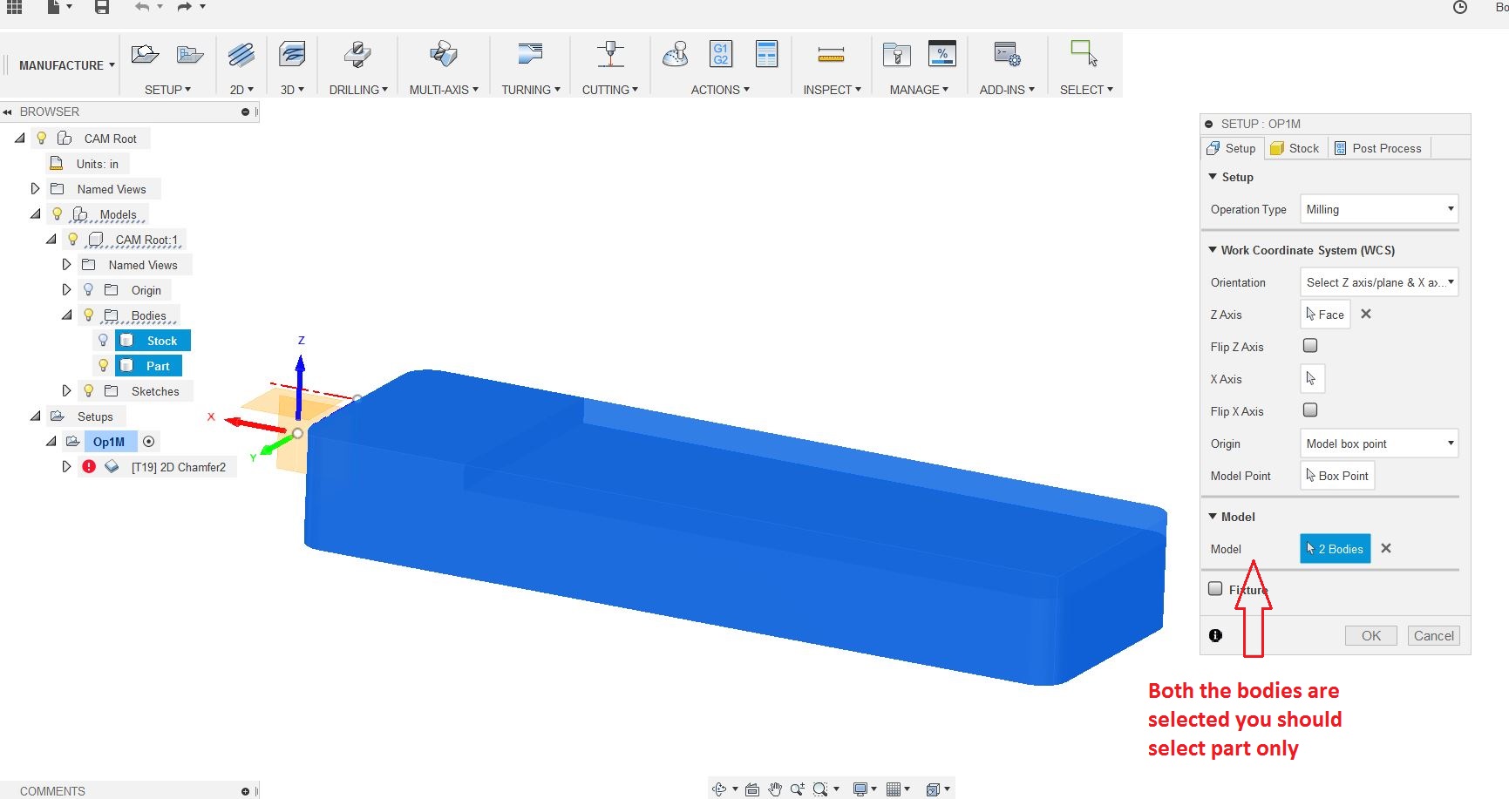
Task: Click the blue 2 Bodies selection chip
Action: click(1334, 548)
